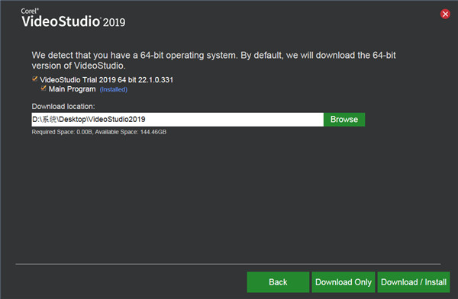The image size is (458, 299).
Task: Click the 'version of VideoStudio.' text line
Action: pos(79,66)
